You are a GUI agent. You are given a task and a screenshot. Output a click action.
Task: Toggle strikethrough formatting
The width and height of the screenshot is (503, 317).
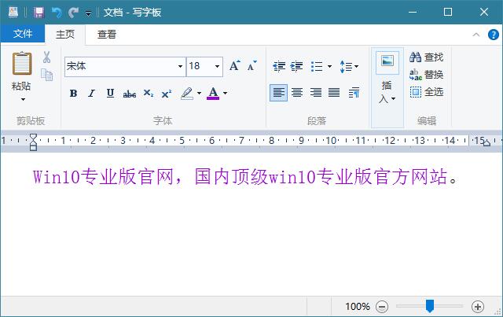pos(129,94)
